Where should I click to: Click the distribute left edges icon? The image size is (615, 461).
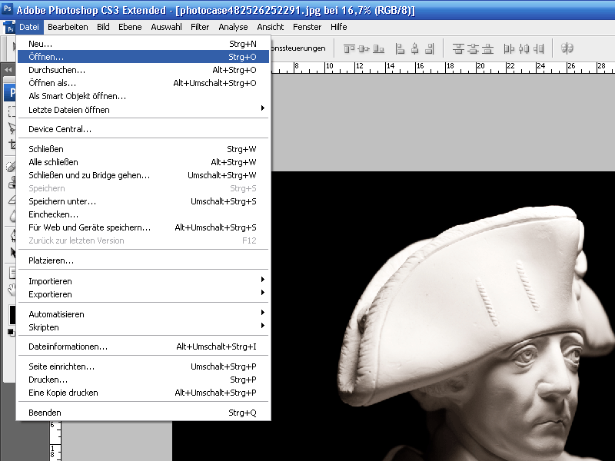click(x=509, y=48)
